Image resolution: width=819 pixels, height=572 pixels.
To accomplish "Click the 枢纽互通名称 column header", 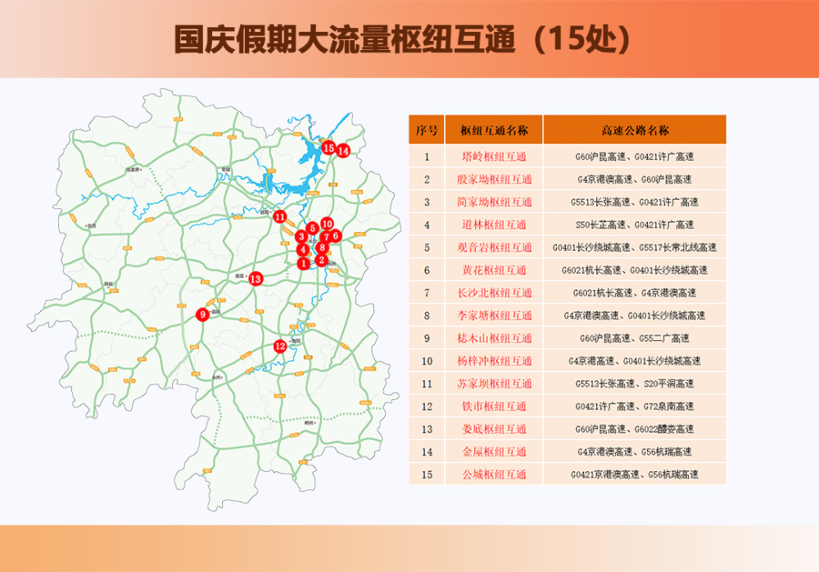I will coord(494,129).
